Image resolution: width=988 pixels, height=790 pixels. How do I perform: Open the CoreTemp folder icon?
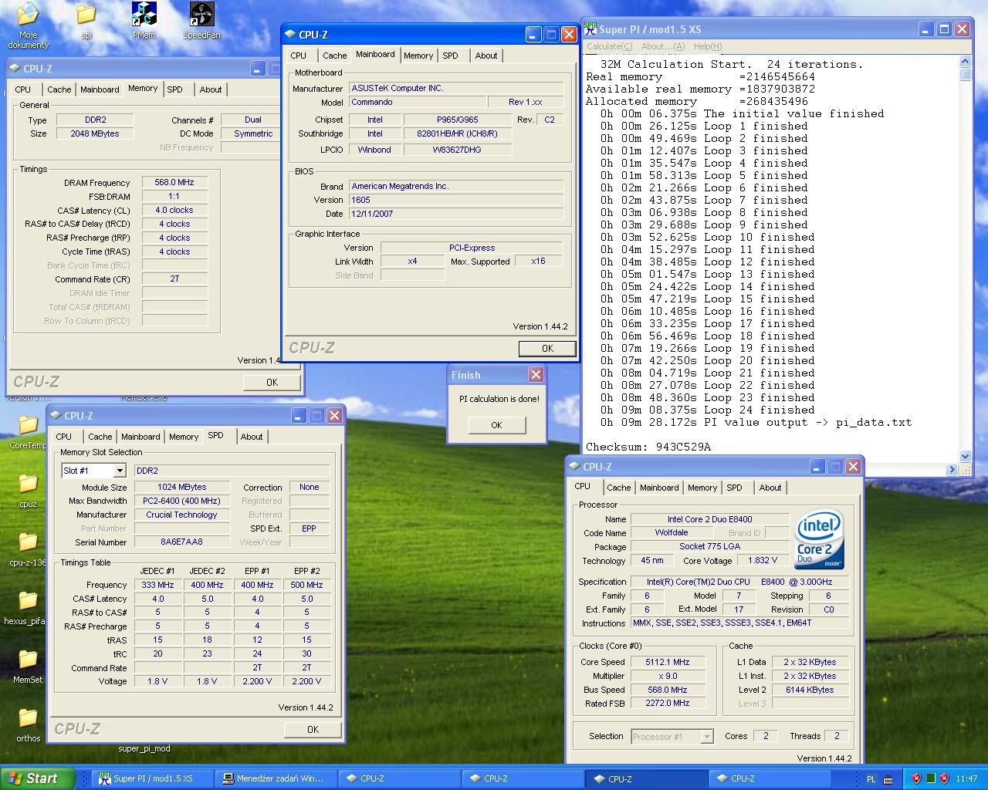pos(28,431)
